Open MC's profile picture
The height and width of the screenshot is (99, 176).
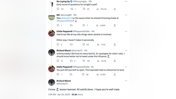pos(52,17)
